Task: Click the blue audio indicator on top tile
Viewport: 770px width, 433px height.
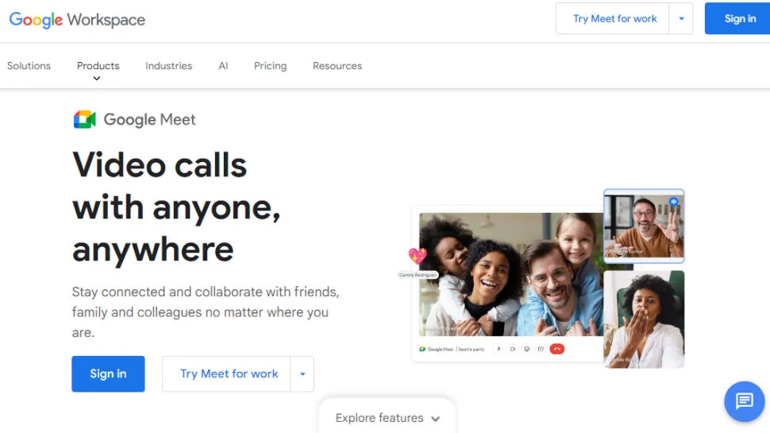Action: 674,202
